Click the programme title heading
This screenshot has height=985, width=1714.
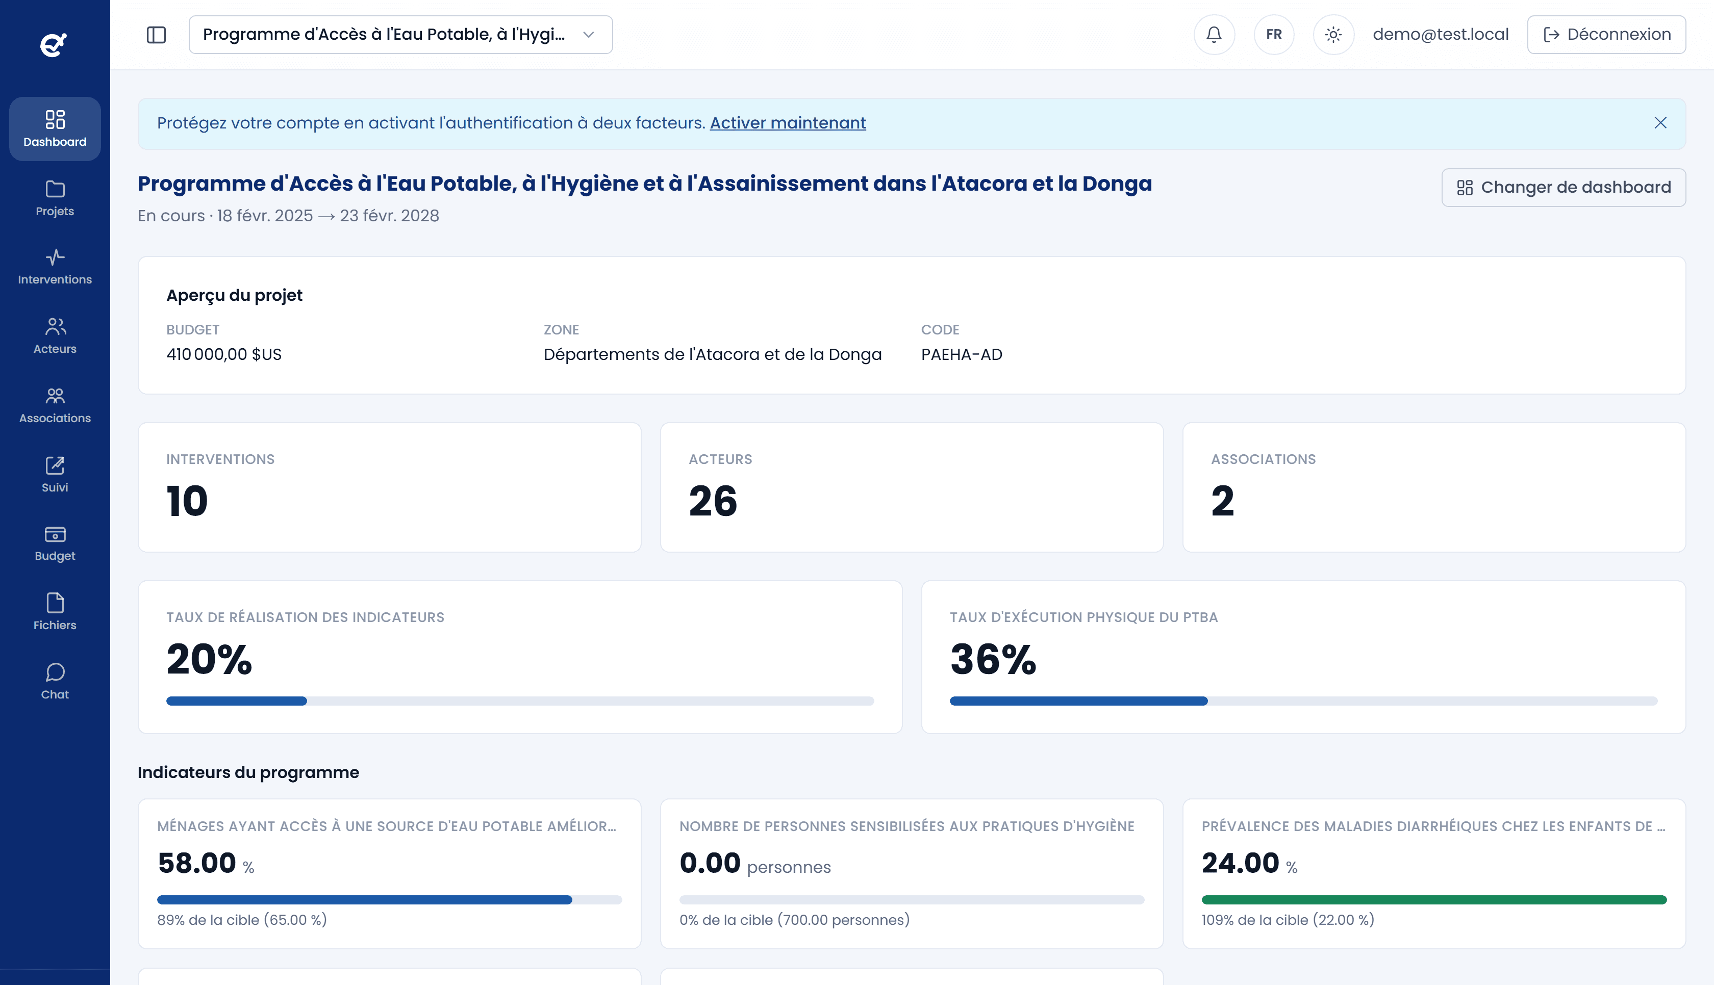[644, 184]
